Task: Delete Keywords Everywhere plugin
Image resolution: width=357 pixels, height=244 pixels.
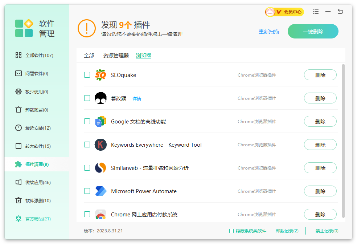Action: coord(320,145)
